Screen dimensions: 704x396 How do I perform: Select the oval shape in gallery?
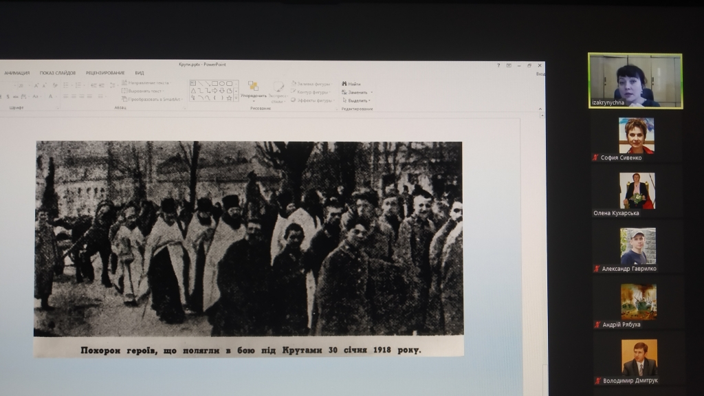click(222, 83)
